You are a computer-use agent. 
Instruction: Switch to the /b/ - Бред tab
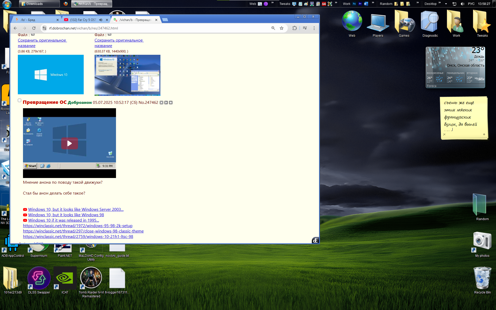[x=36, y=20]
